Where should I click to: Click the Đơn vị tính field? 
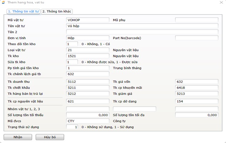coord(88,38)
